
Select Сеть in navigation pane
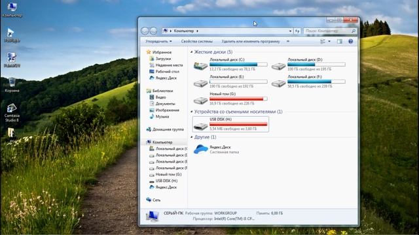(x=156, y=200)
